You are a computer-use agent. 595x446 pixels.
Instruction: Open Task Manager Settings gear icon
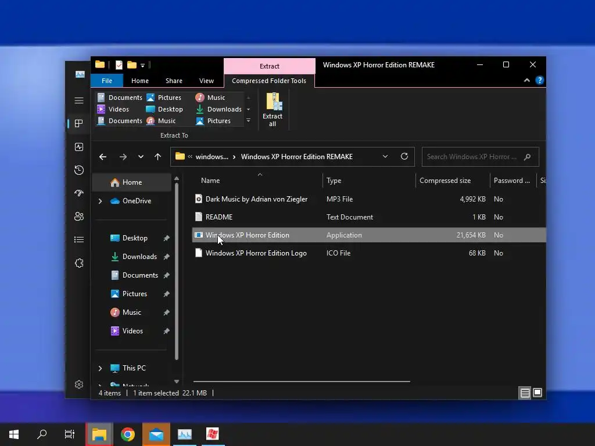(79, 384)
